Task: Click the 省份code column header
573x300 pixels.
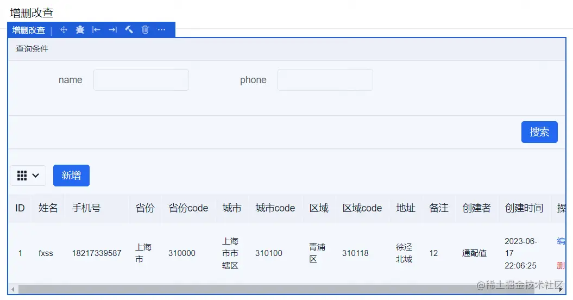Action: [x=188, y=208]
